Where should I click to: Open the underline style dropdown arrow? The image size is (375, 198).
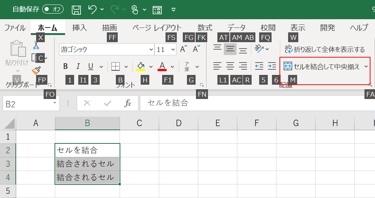(x=101, y=67)
